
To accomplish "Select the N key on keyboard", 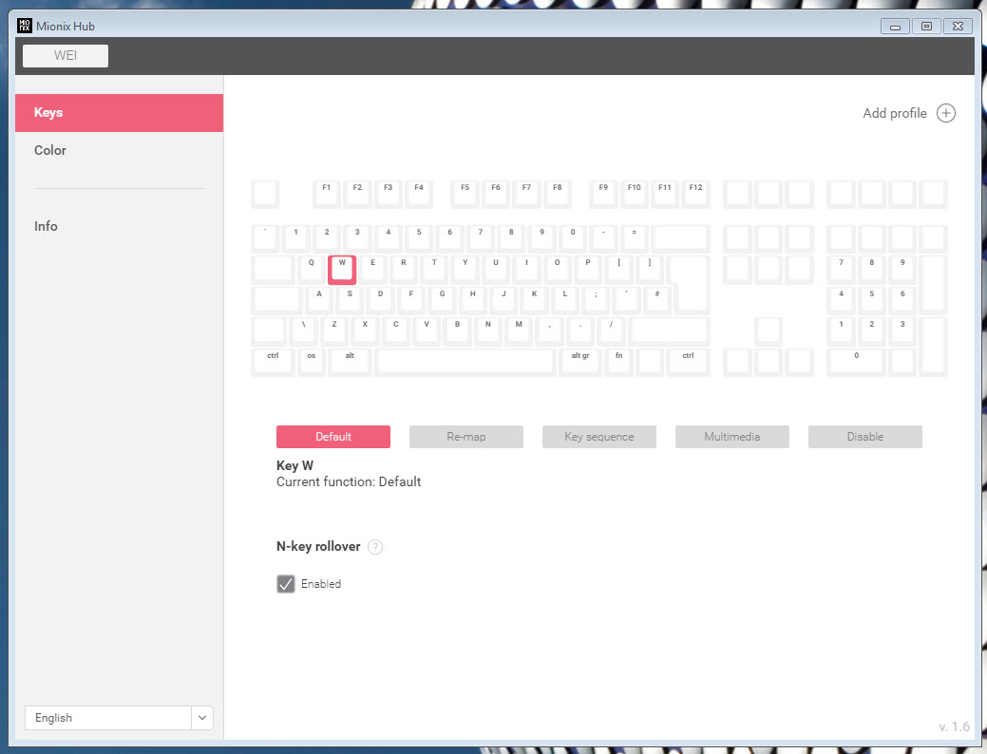I will click(x=488, y=331).
